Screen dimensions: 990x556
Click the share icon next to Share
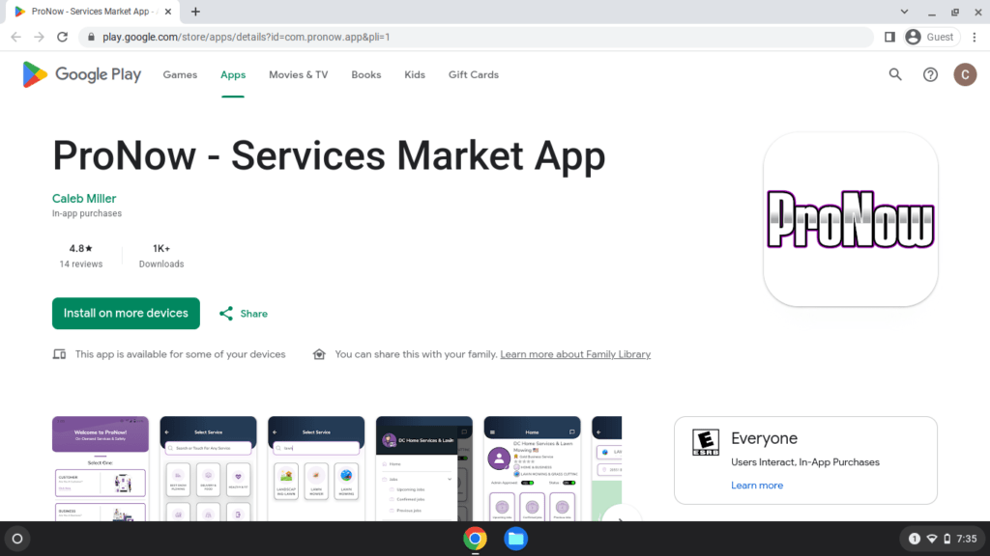click(x=226, y=314)
